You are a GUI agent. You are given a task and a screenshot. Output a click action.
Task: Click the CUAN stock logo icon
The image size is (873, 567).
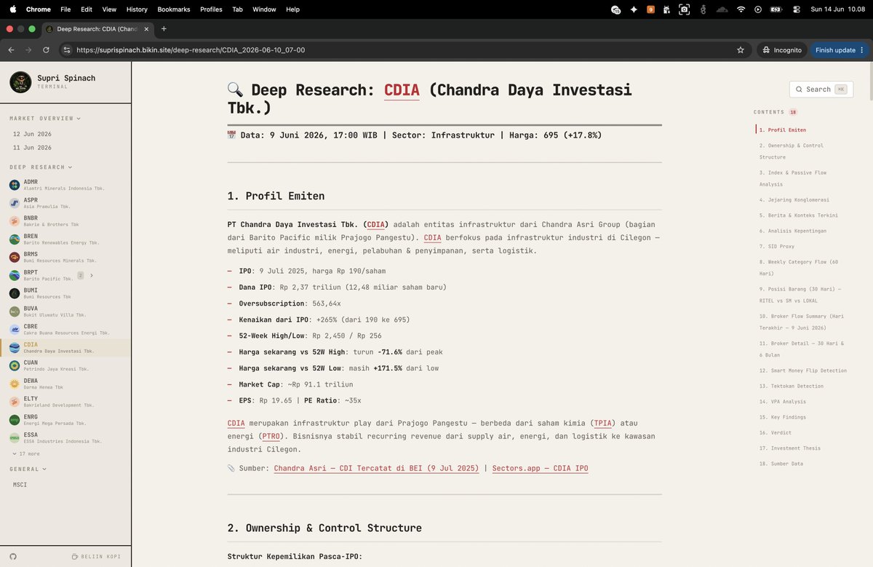tap(15, 365)
